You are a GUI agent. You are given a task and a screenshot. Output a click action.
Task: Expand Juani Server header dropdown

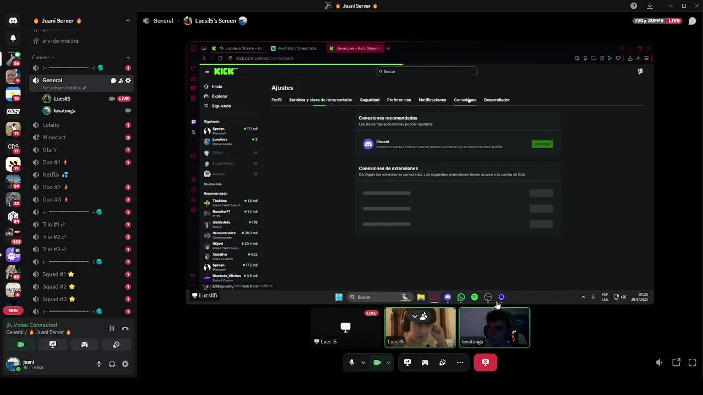(x=128, y=21)
